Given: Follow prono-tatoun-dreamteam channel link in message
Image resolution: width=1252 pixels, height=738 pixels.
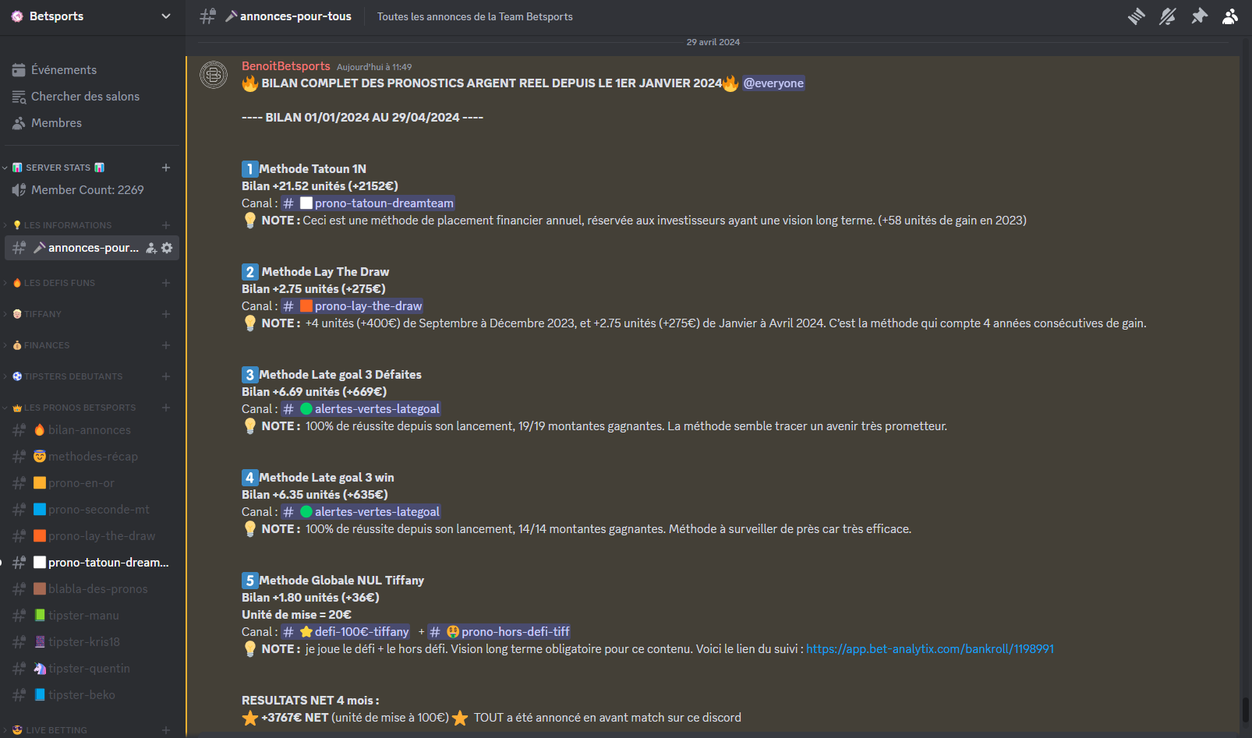Looking at the screenshot, I should (368, 203).
